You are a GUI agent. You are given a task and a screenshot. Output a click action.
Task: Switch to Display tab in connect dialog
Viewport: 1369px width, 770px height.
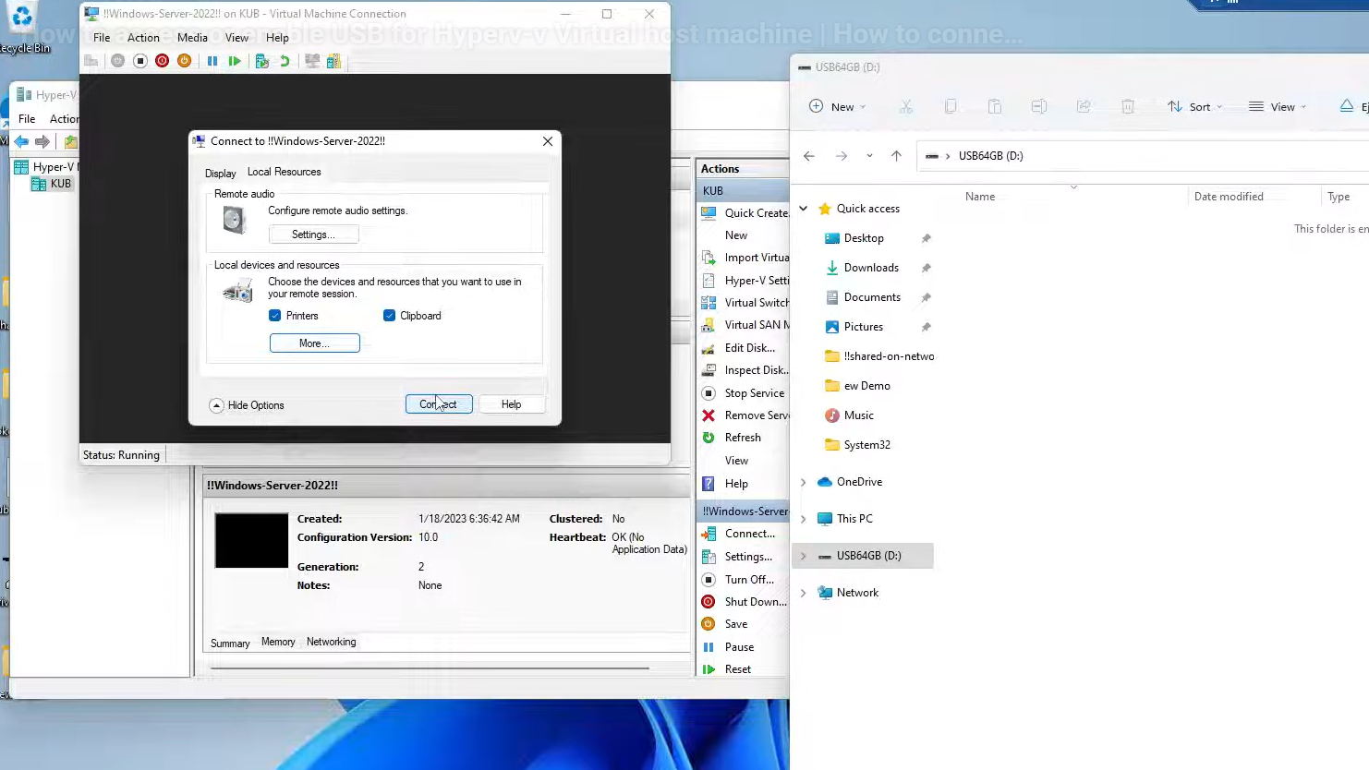pos(220,173)
